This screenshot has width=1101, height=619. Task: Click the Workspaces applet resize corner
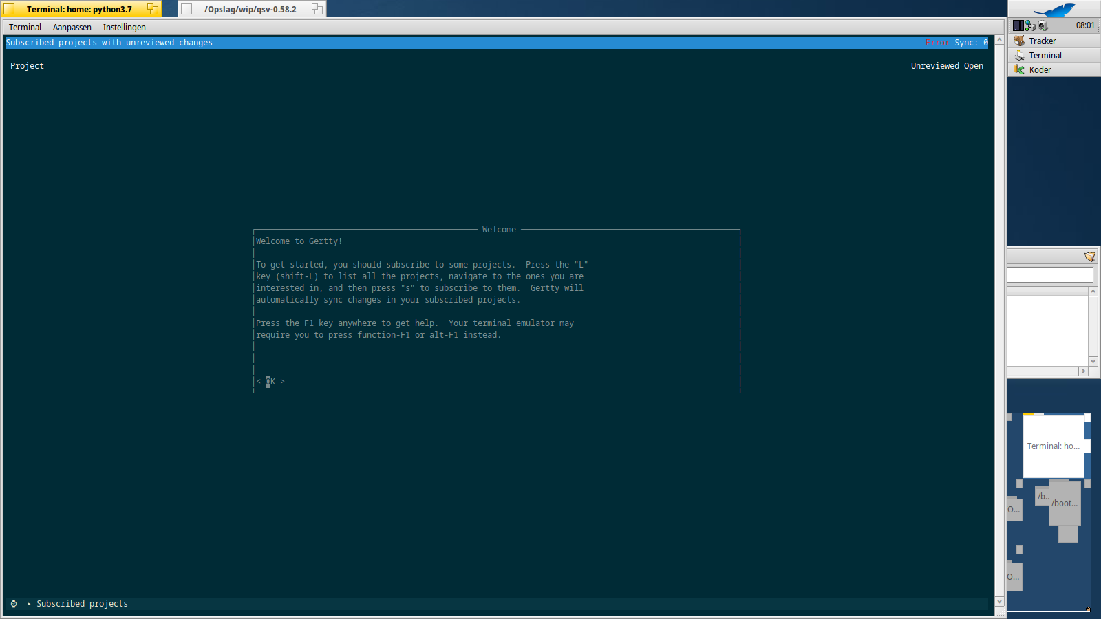pos(1089,609)
